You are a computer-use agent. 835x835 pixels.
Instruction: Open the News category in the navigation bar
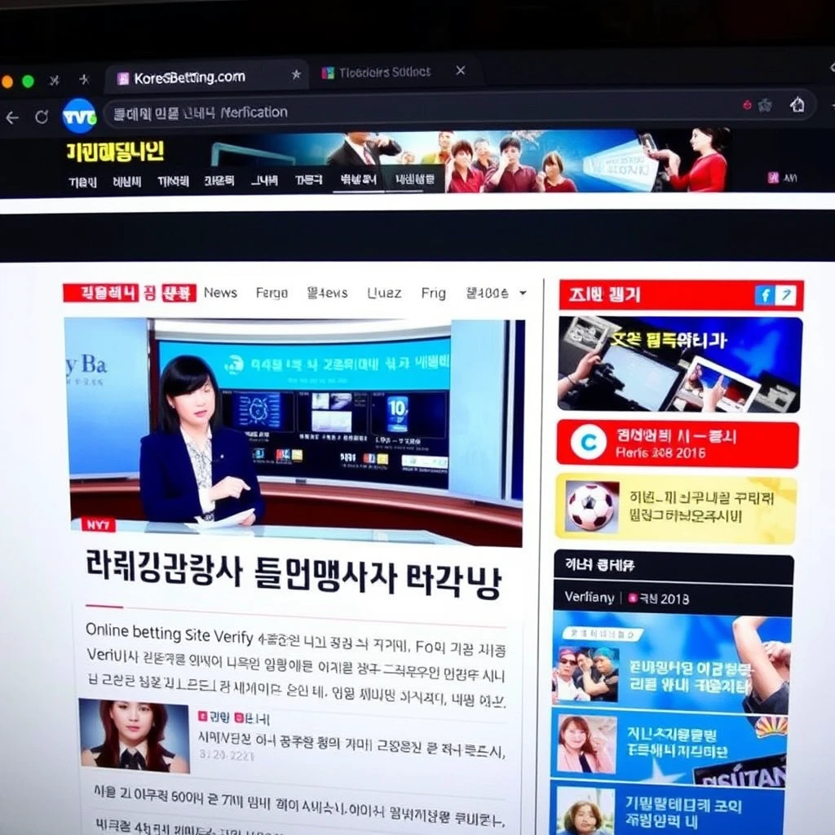220,293
